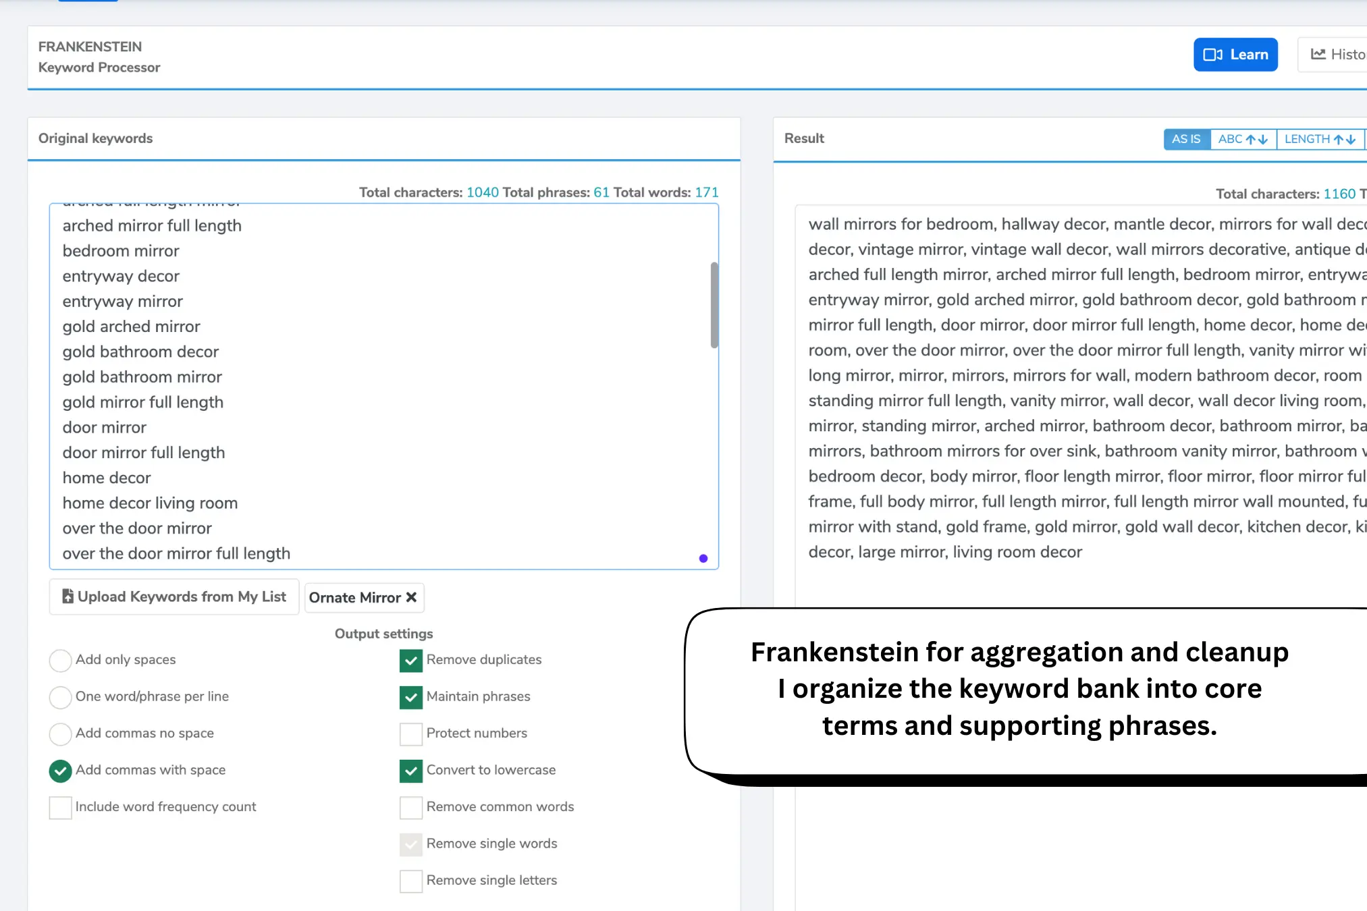
Task: Click the FRANKENSTEIN heading text
Action: point(90,47)
